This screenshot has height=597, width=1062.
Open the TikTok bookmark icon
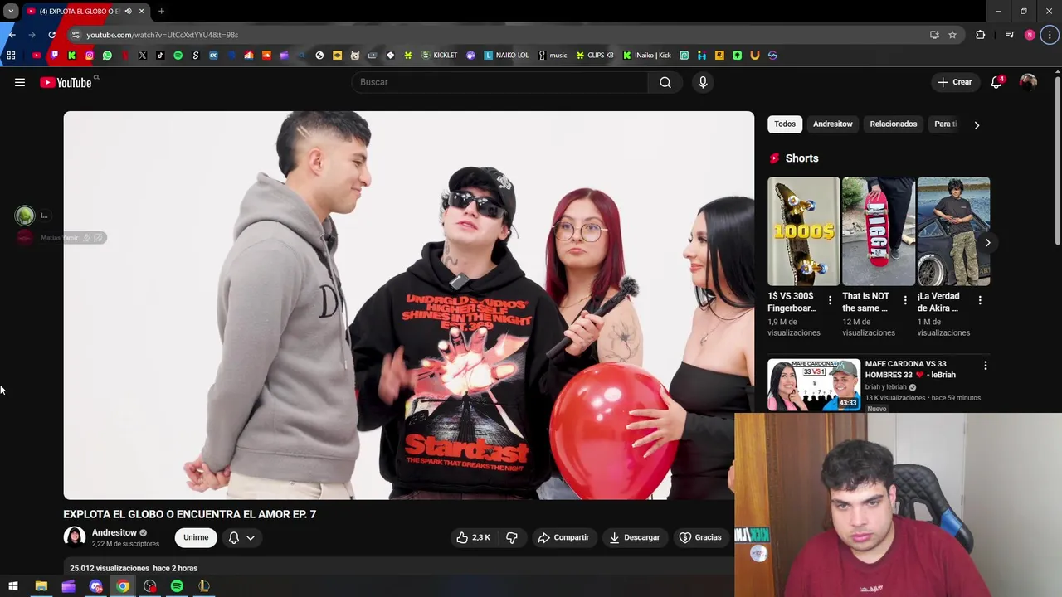pyautogui.click(x=160, y=56)
